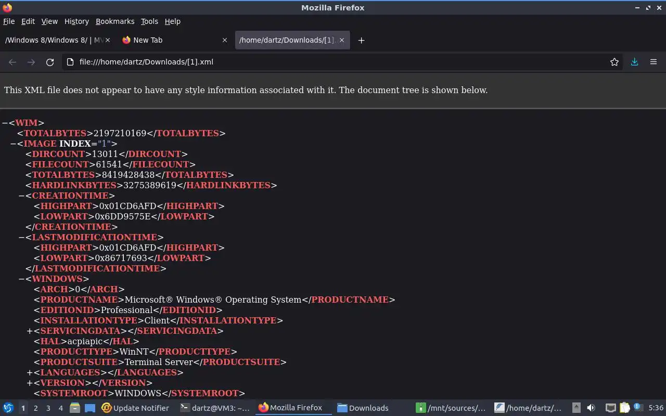Screen dimensions: 666x416
Task: Open the volume control in the tray
Action: coord(591,408)
